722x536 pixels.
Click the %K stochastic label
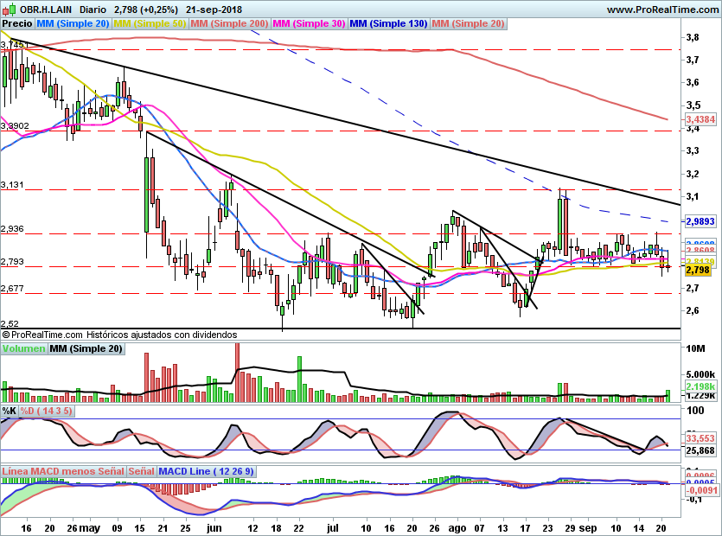click(x=10, y=411)
